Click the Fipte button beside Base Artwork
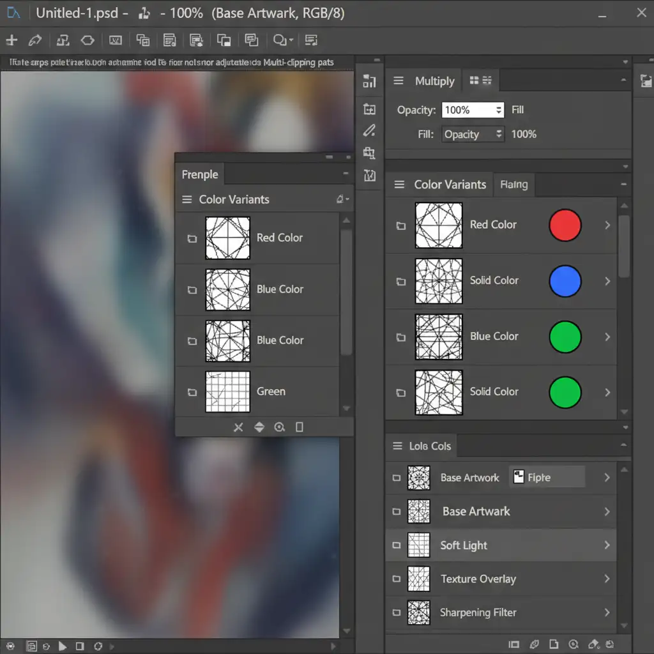 [546, 477]
